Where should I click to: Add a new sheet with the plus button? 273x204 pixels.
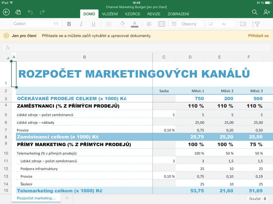pyautogui.click(x=67, y=198)
